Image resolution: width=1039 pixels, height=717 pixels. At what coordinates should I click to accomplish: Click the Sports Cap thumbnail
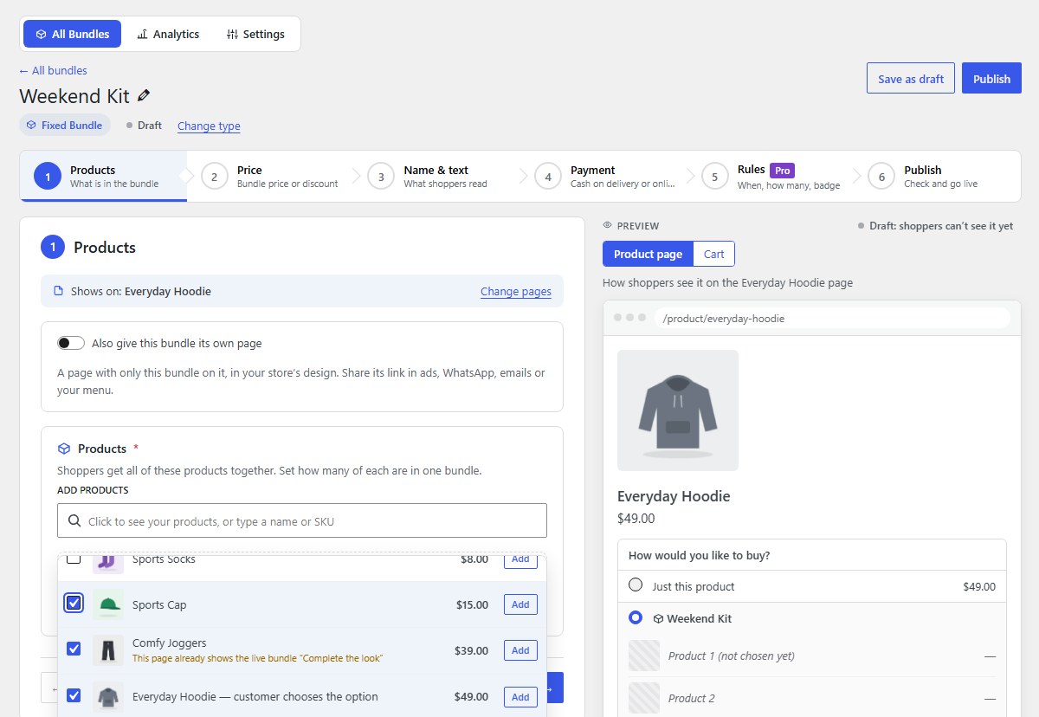tap(108, 604)
